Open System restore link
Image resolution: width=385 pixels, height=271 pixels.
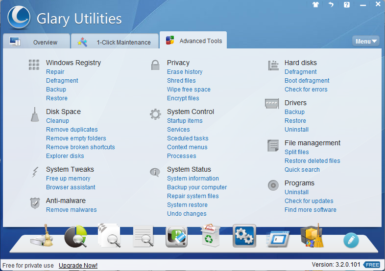(x=187, y=205)
